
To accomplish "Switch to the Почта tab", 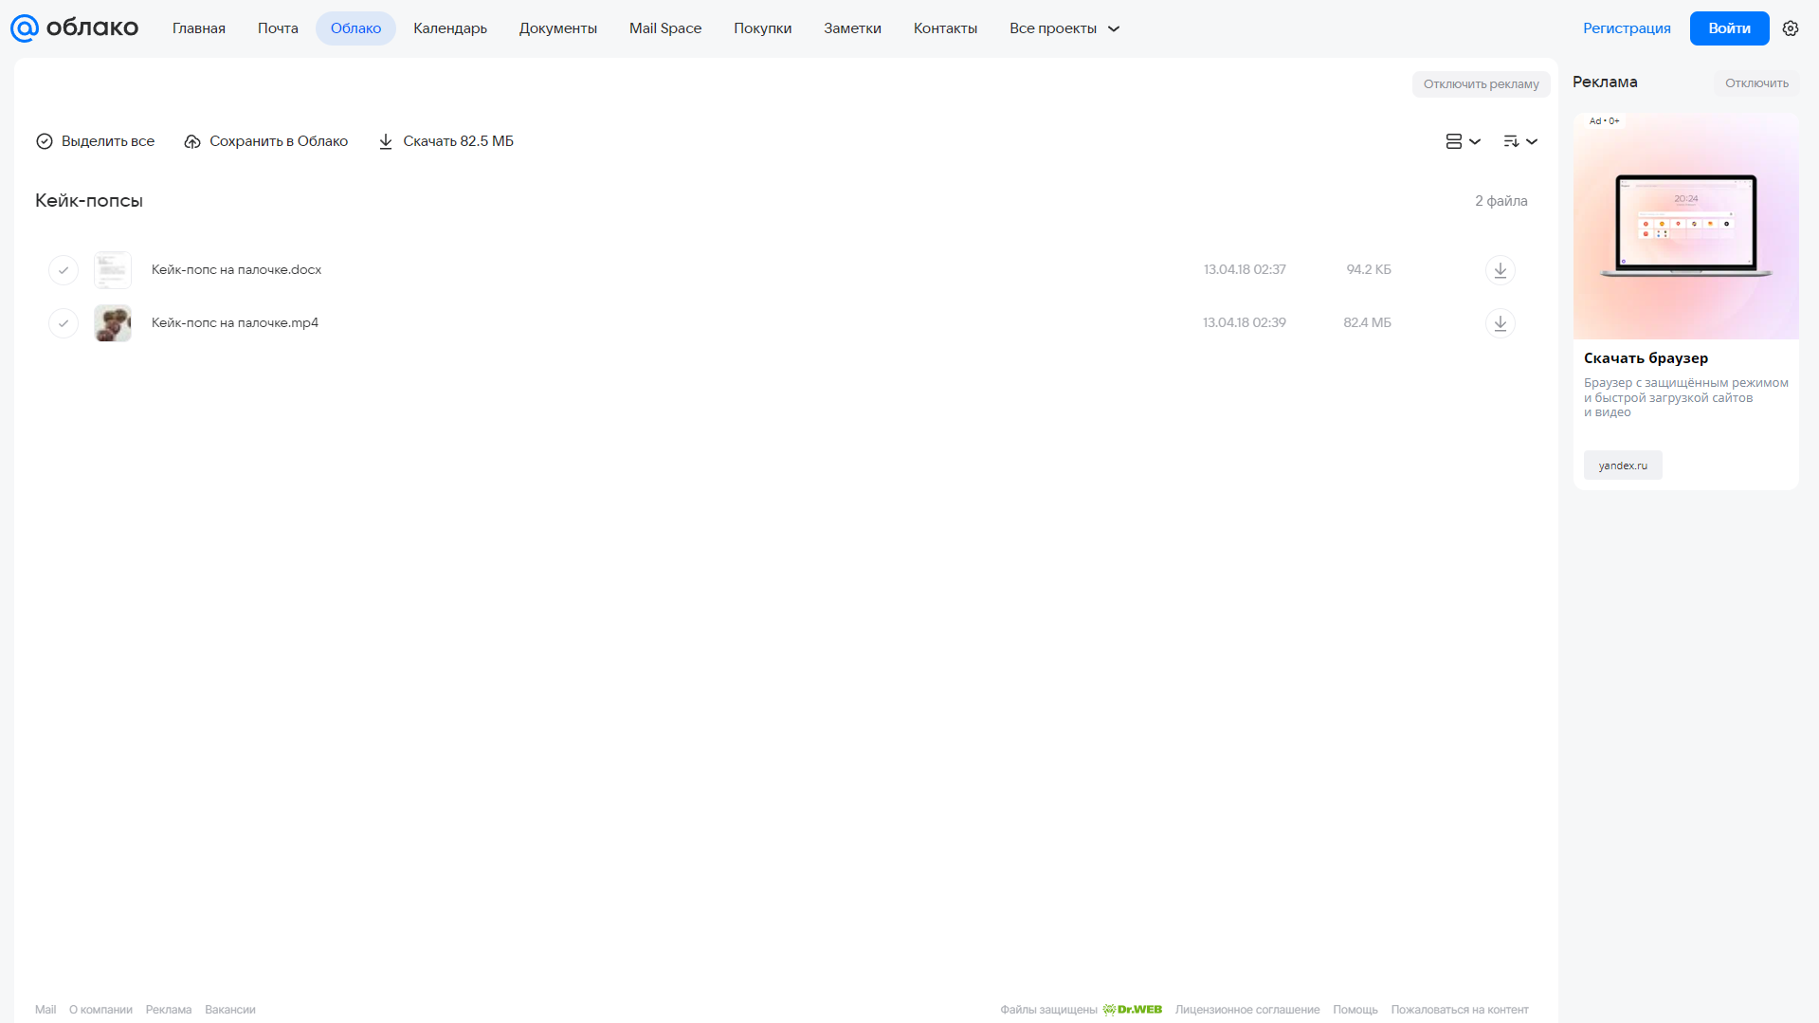I will [278, 28].
